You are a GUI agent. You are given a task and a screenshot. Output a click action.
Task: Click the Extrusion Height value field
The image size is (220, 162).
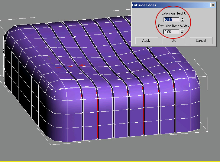(172, 19)
